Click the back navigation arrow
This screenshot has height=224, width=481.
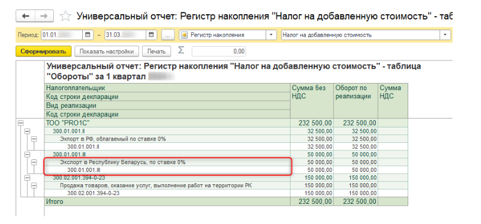(25, 16)
